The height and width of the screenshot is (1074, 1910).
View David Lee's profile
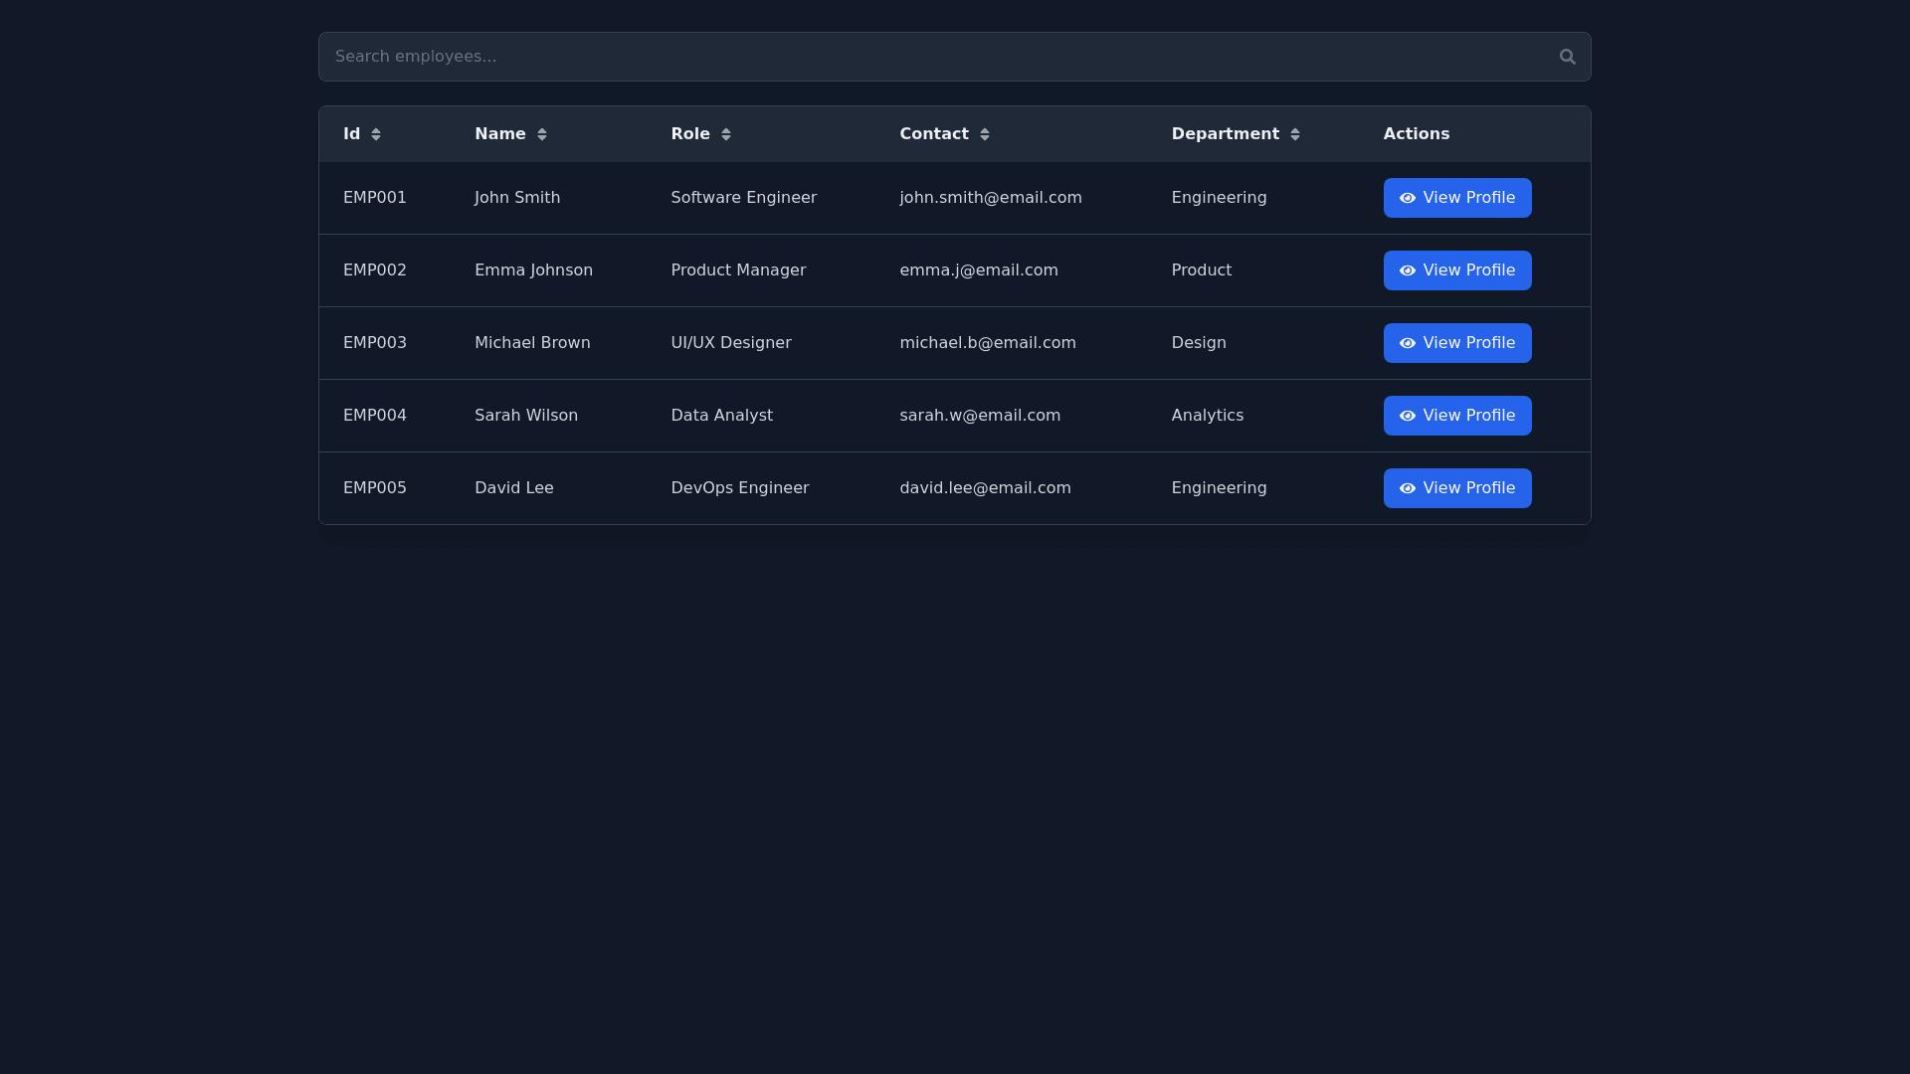pos(1457,488)
